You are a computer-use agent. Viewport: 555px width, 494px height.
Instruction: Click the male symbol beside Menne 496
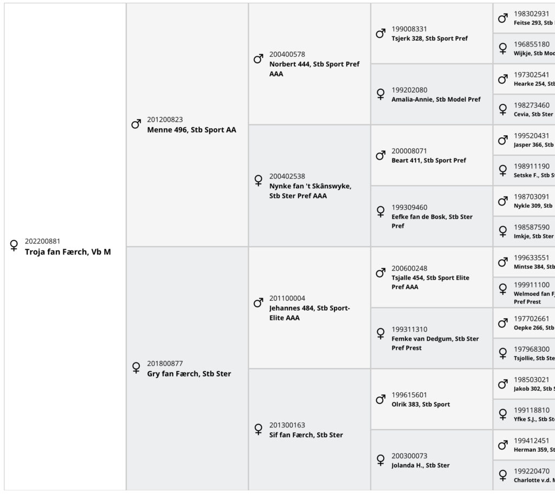136,124
